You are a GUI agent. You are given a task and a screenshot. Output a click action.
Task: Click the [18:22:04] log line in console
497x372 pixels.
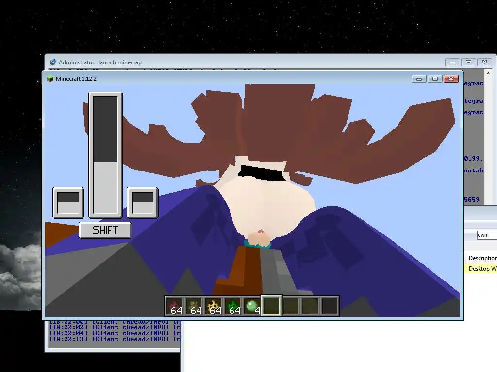coord(115,333)
